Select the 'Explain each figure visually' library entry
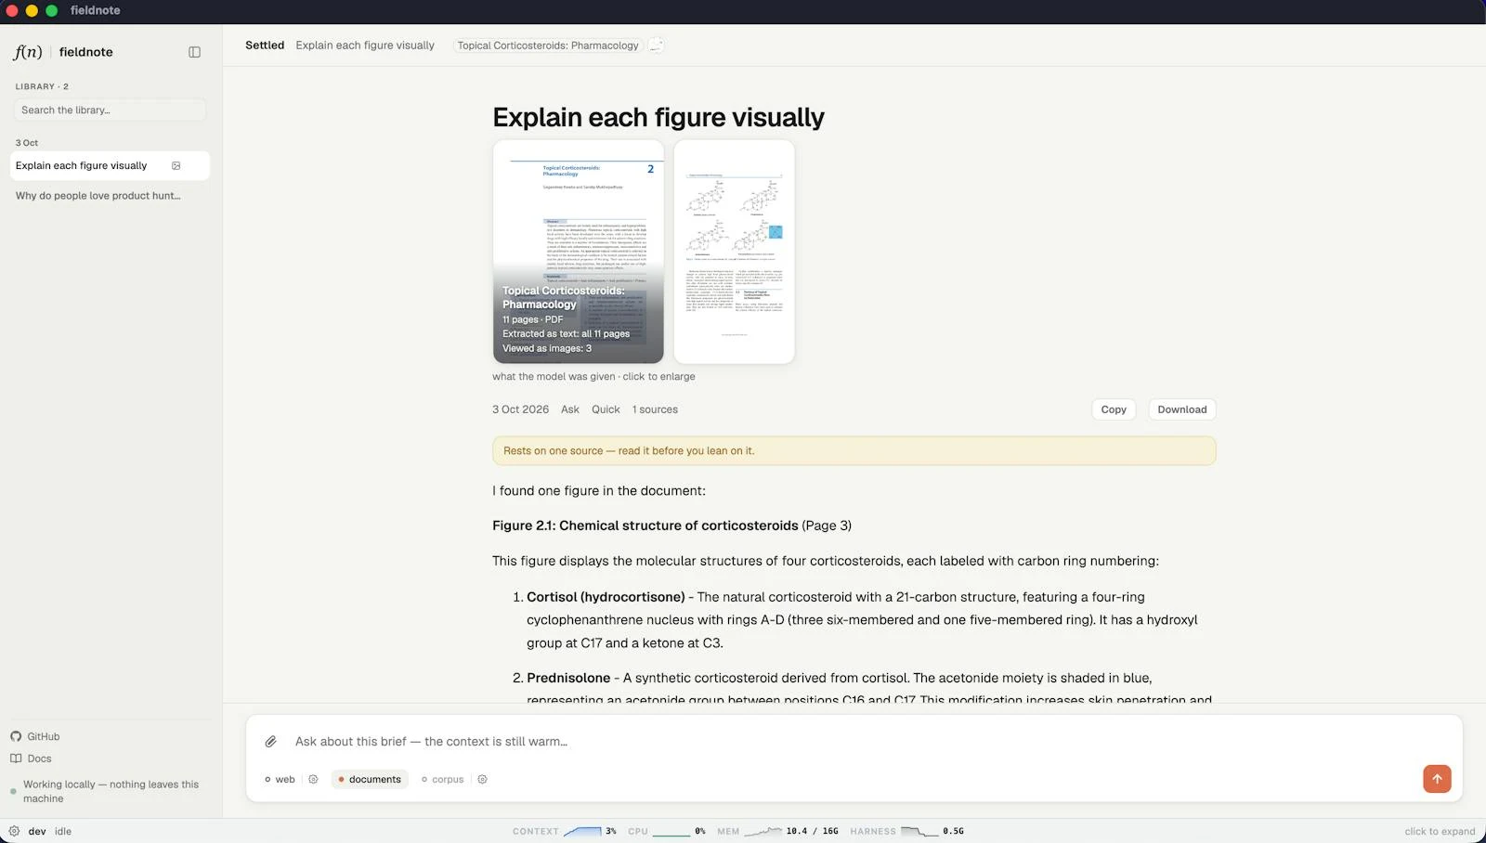1486x843 pixels. pos(110,166)
